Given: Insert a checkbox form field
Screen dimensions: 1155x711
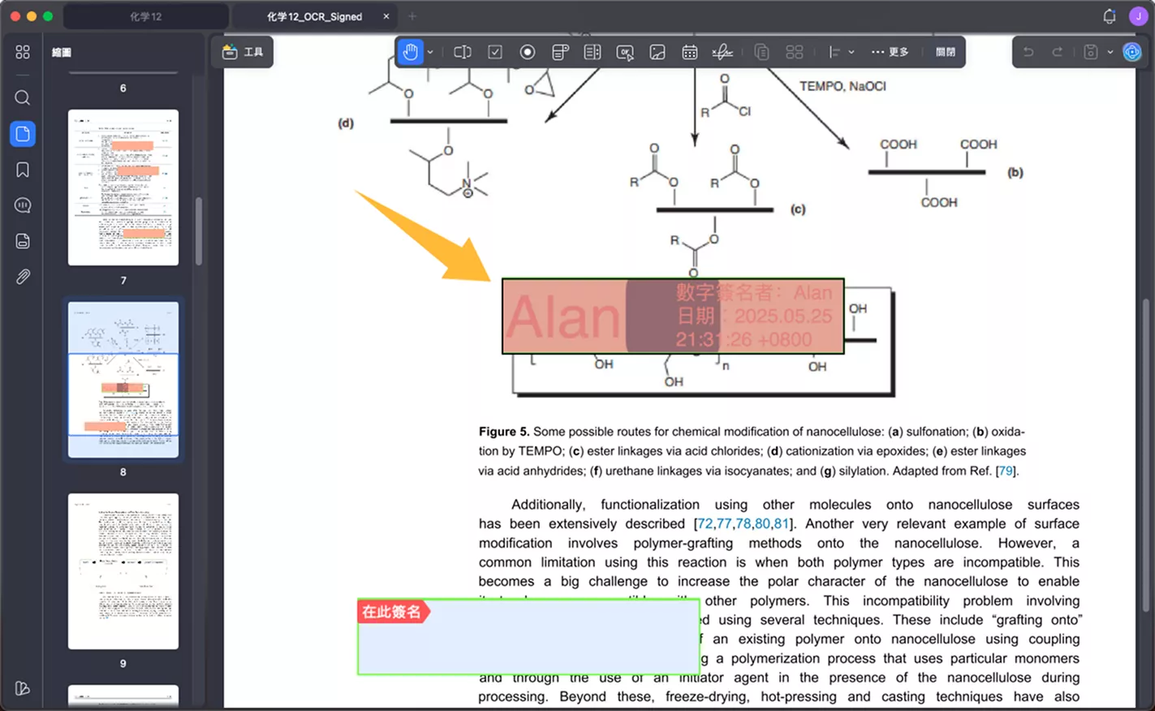Looking at the screenshot, I should pyautogui.click(x=495, y=52).
